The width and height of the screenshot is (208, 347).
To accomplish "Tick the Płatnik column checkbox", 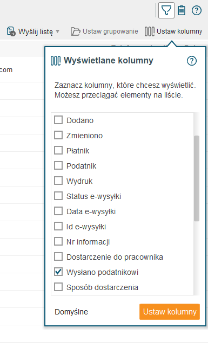I will pos(58,151).
